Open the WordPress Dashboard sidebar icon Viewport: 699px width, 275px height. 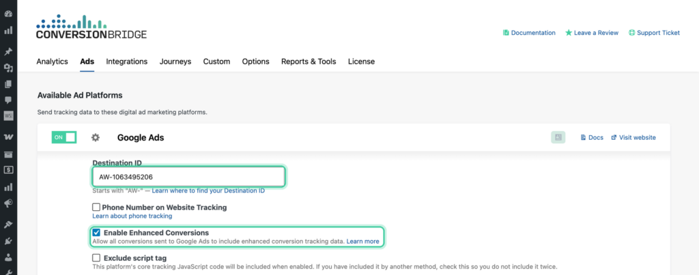coord(8,14)
